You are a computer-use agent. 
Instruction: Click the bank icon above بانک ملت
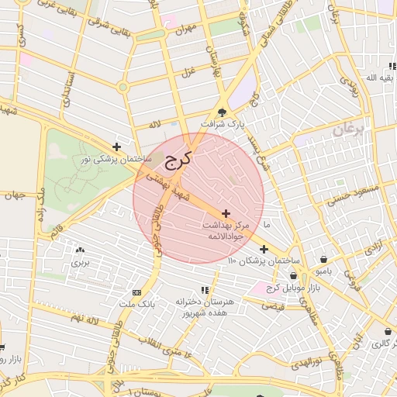136,292
